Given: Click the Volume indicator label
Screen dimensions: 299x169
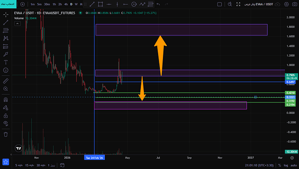Looking at the screenshot, I should click(19, 18).
